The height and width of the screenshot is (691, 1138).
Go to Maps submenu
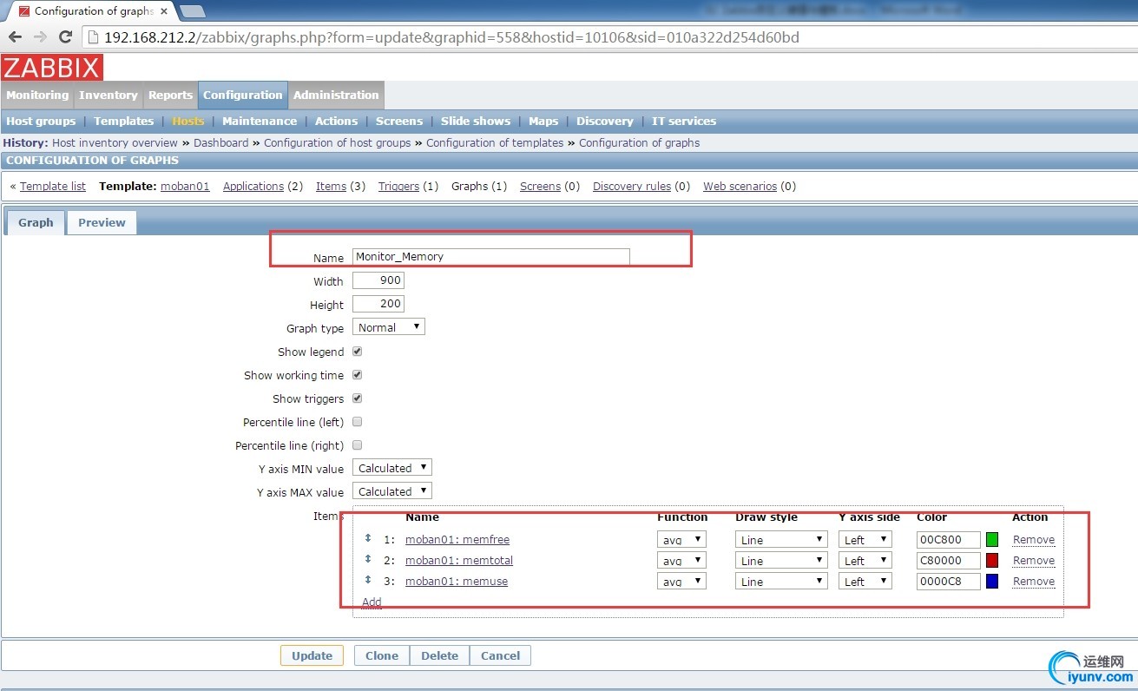[x=543, y=121]
